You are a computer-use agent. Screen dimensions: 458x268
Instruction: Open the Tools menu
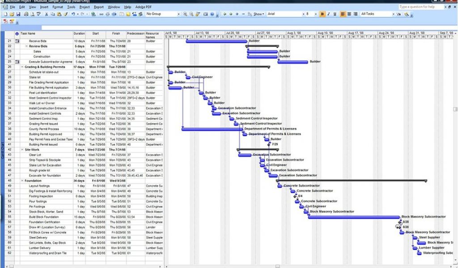[x=71, y=7]
